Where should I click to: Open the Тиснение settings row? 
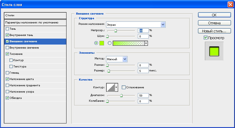coord(35,54)
